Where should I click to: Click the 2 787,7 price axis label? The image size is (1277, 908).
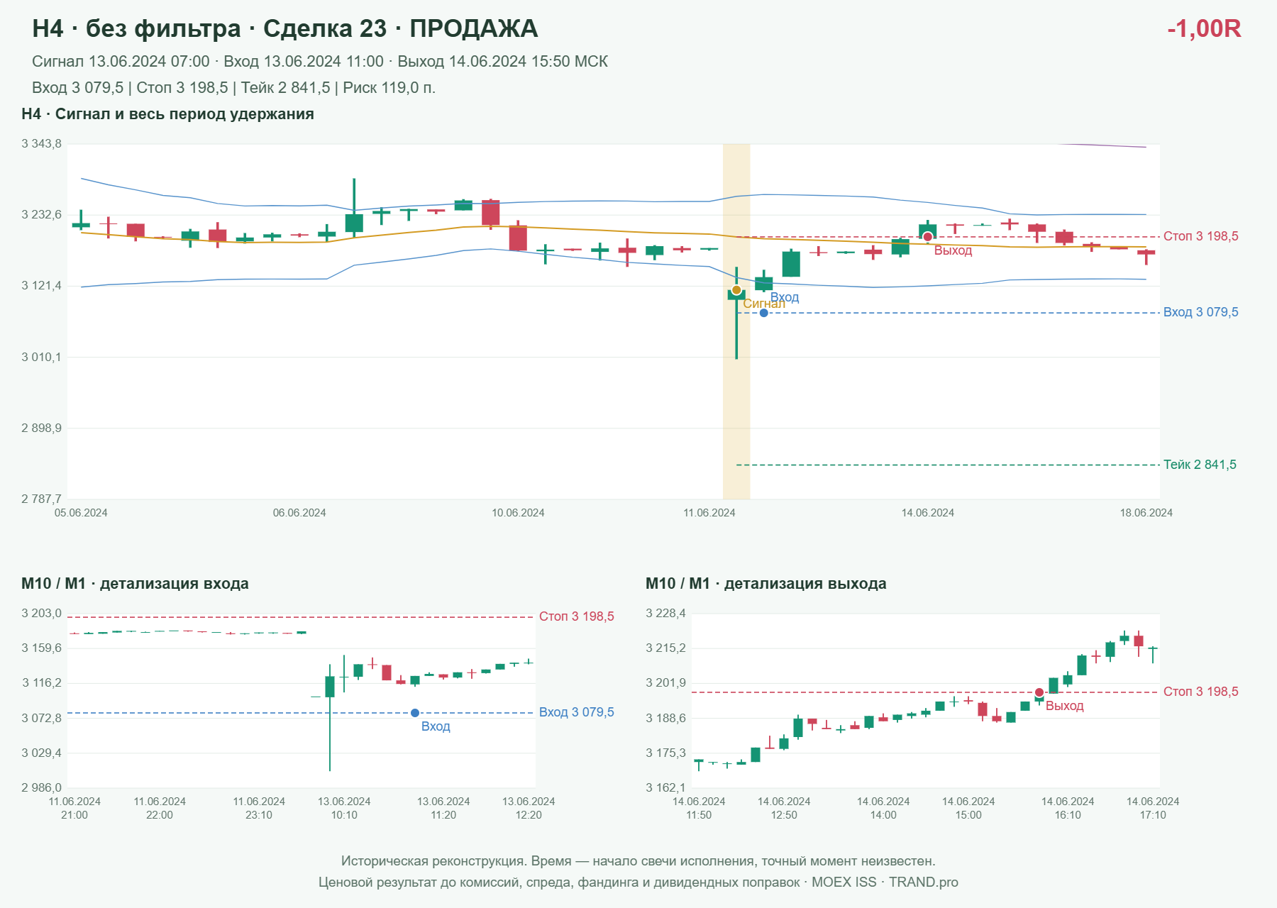pos(42,499)
